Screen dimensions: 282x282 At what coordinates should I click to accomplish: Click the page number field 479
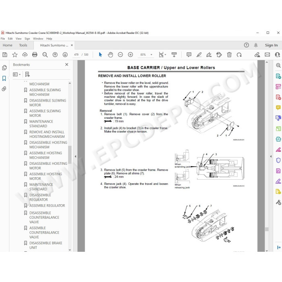(76, 54)
